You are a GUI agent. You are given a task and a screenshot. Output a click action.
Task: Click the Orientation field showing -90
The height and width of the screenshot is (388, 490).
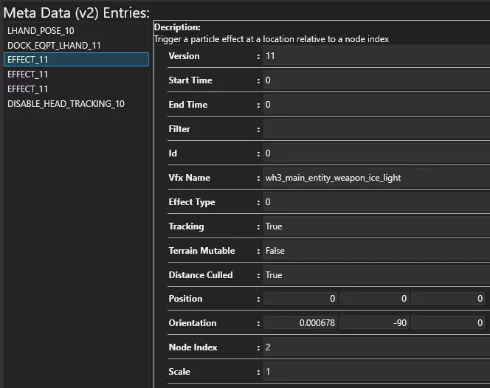point(374,323)
